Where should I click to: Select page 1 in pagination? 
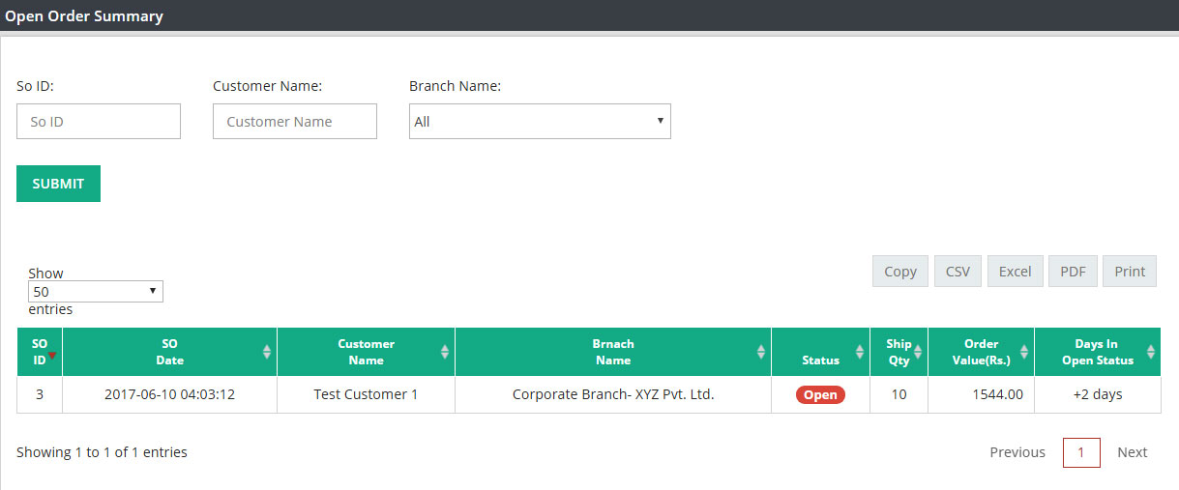tap(1081, 452)
